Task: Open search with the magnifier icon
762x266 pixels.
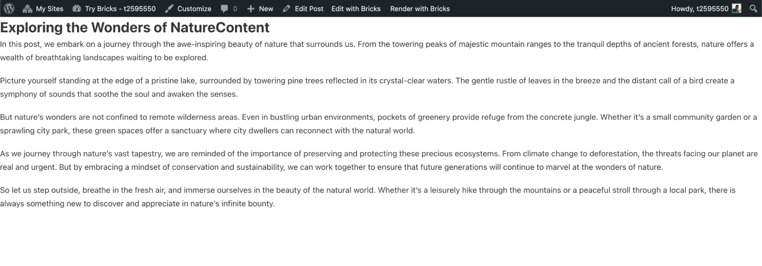Action: pos(753,8)
